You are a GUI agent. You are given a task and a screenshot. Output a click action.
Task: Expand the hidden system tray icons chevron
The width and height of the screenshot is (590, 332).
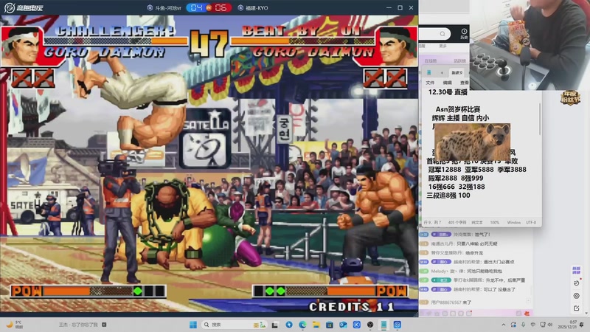tap(504, 325)
